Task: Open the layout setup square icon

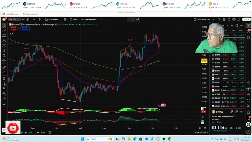Action: 195,19
